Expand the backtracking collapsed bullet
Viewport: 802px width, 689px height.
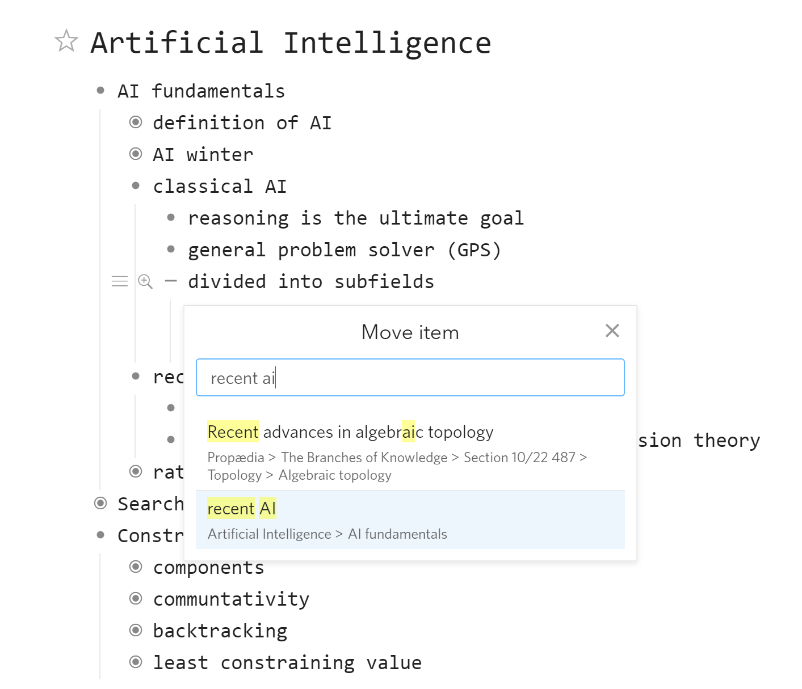click(x=136, y=631)
